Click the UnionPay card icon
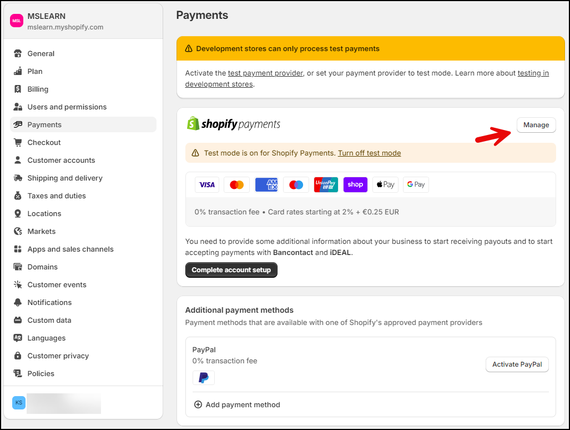The image size is (570, 430). [326, 185]
